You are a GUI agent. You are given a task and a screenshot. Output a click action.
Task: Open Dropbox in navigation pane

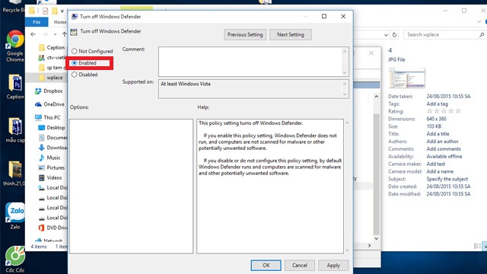[x=49, y=91]
